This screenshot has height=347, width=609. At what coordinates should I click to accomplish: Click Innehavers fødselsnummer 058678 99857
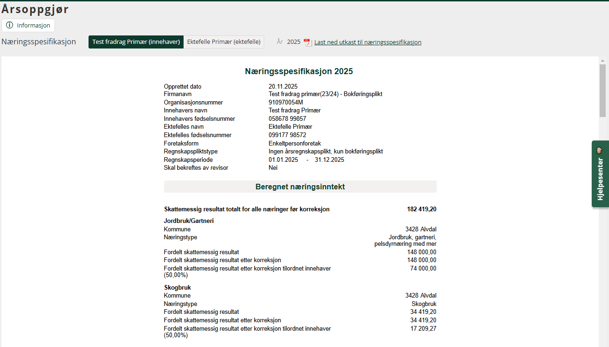(287, 119)
